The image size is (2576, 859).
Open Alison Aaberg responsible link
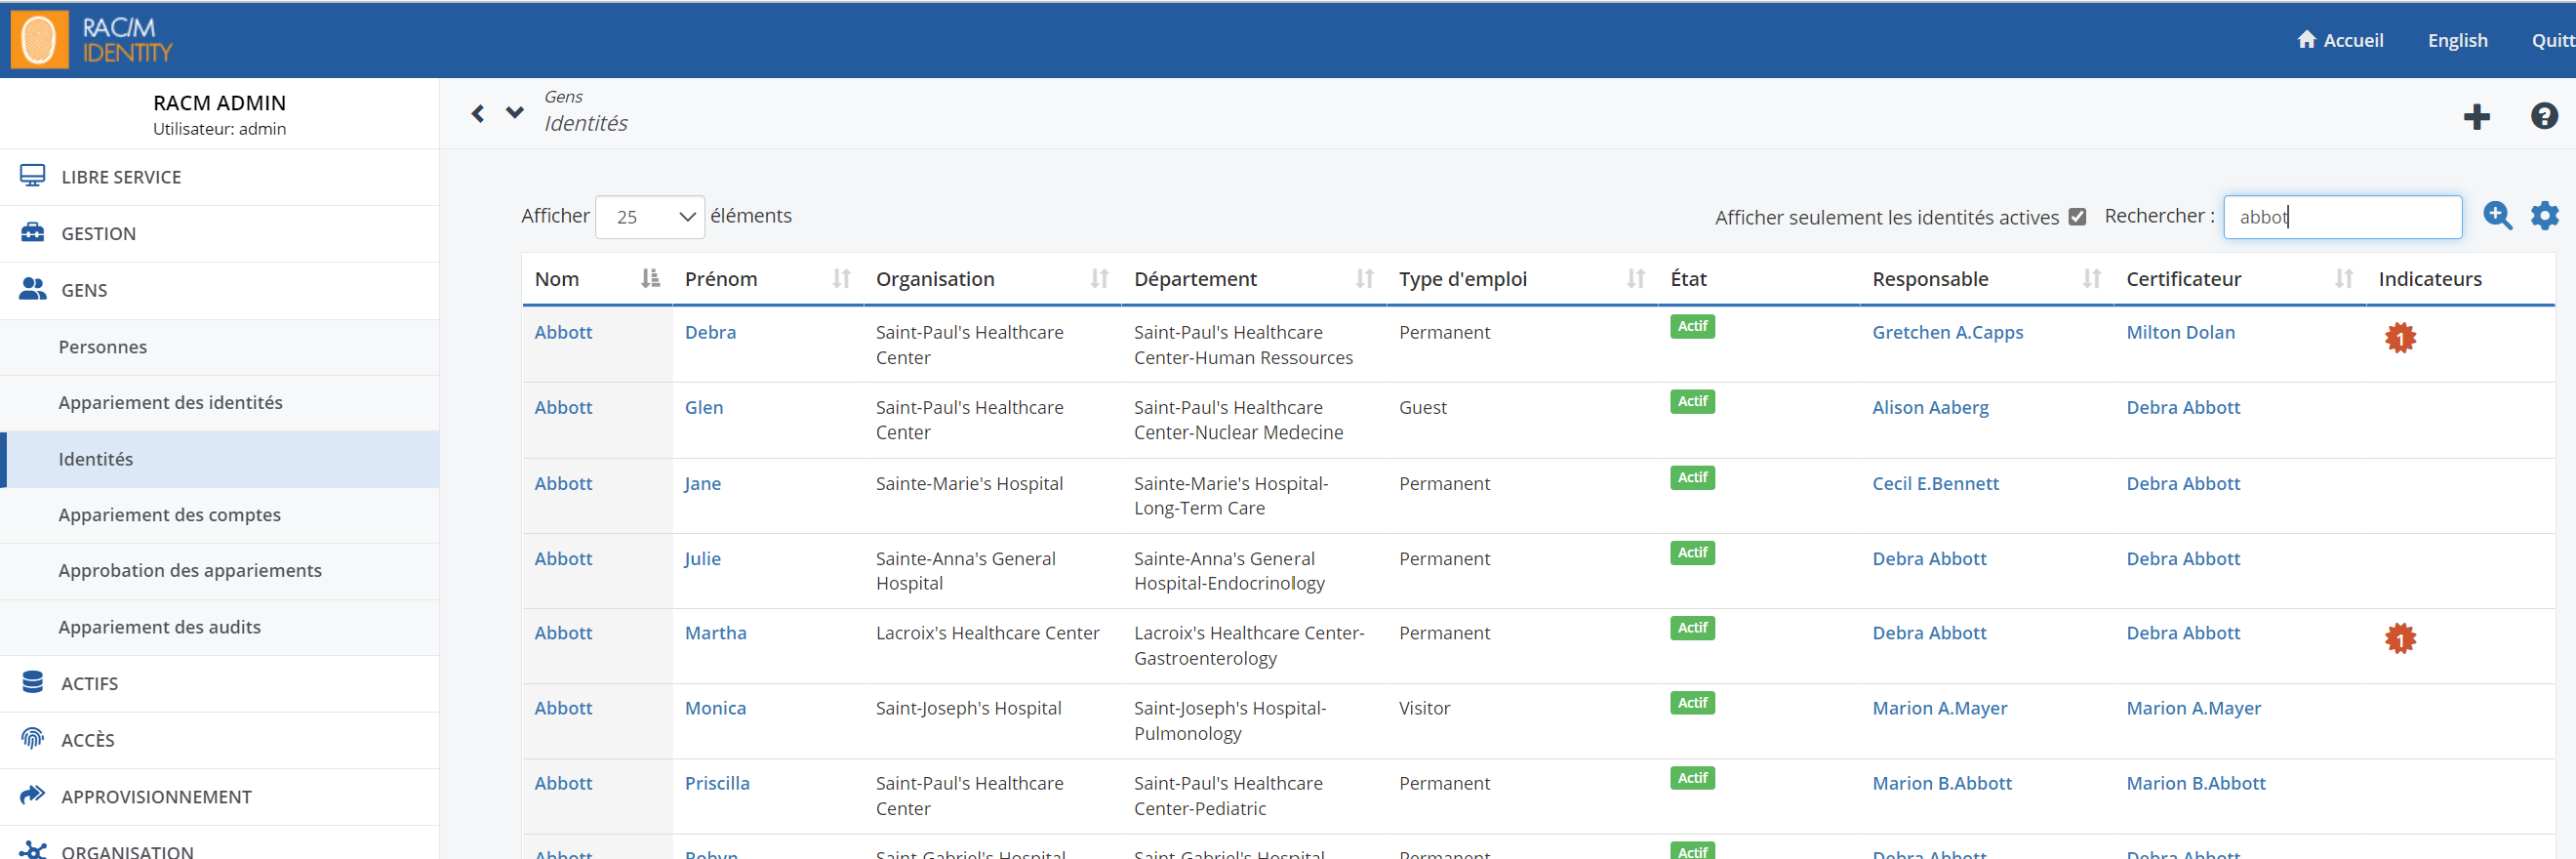tap(1930, 407)
